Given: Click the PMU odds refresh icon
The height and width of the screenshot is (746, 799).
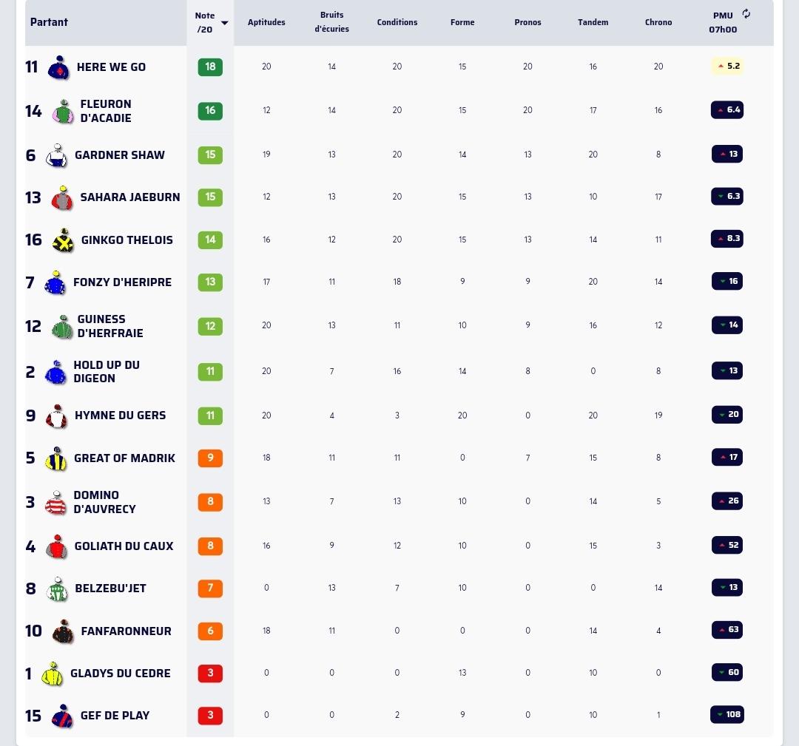Looking at the screenshot, I should (x=746, y=14).
